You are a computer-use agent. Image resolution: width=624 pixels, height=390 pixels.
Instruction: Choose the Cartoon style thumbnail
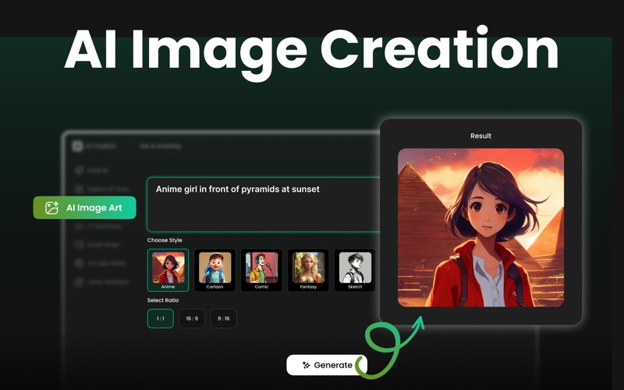[214, 270]
